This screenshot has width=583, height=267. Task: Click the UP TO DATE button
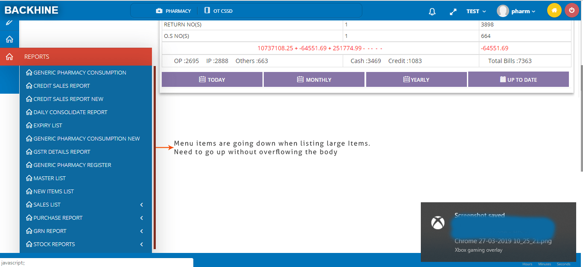519,79
